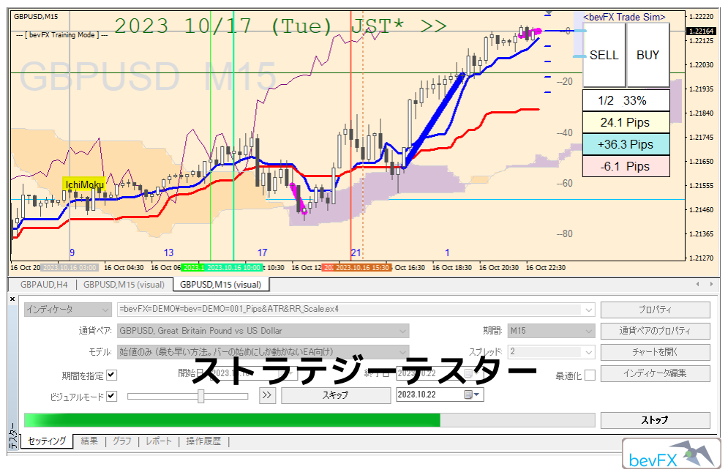Open the スプレッド dropdown

click(x=551, y=351)
